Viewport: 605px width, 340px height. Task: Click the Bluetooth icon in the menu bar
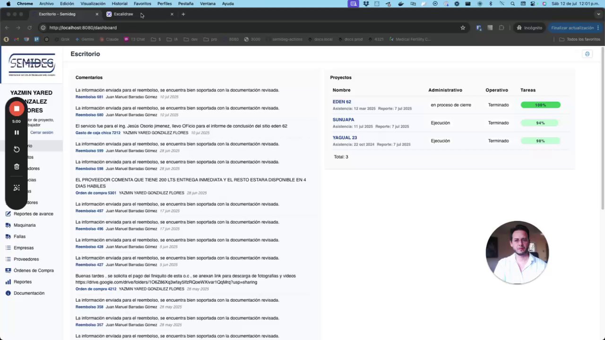point(491,4)
